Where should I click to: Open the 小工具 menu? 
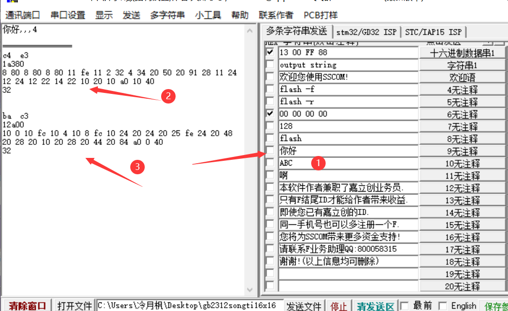pyautogui.click(x=209, y=15)
